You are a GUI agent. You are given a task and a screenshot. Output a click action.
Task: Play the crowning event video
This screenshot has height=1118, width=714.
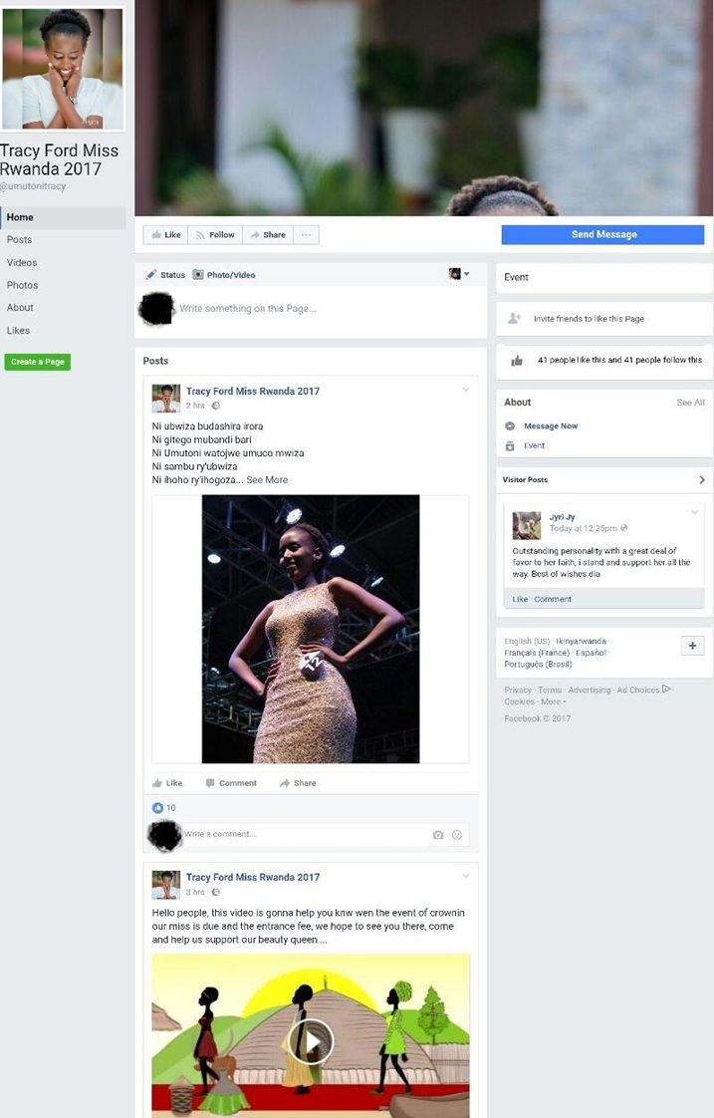point(311,1041)
